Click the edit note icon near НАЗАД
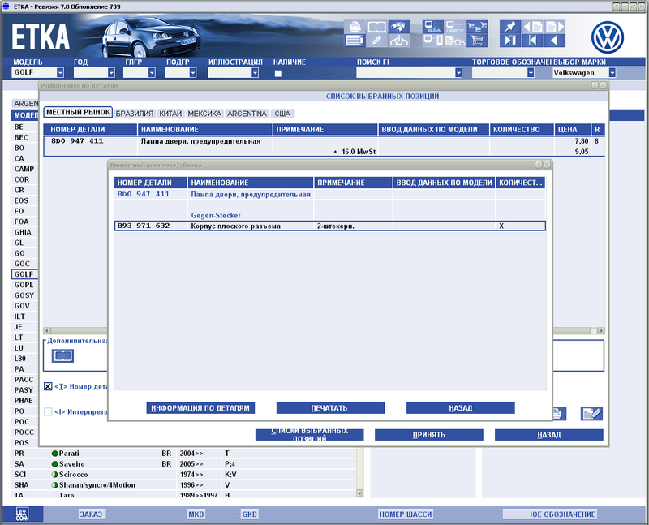The width and height of the screenshot is (649, 525). coord(591,413)
